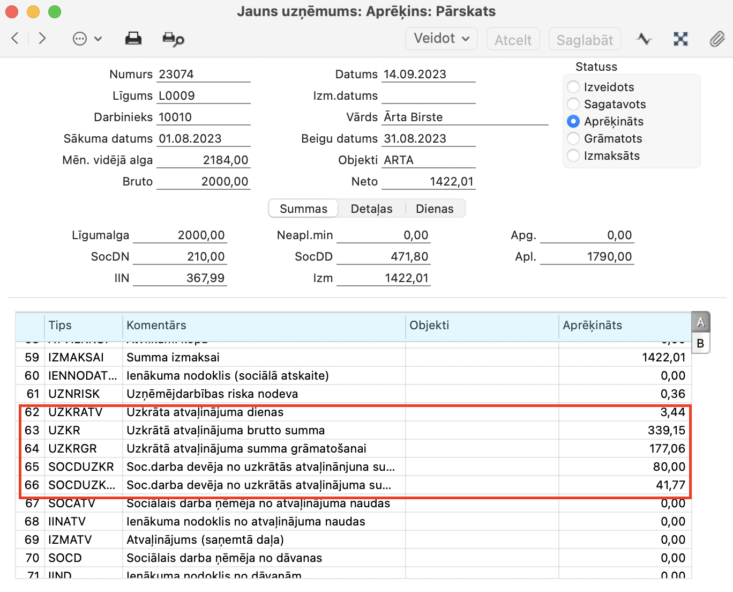Select the UZNRISK row 61
733x592 pixels.
click(x=214, y=394)
